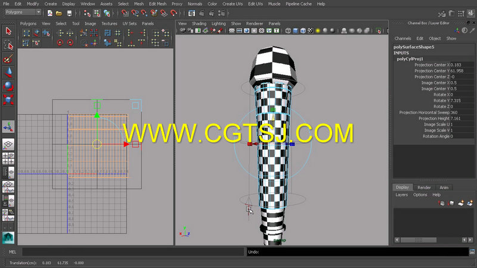
Task: Open viewport Shading menu
Action: tap(199, 23)
